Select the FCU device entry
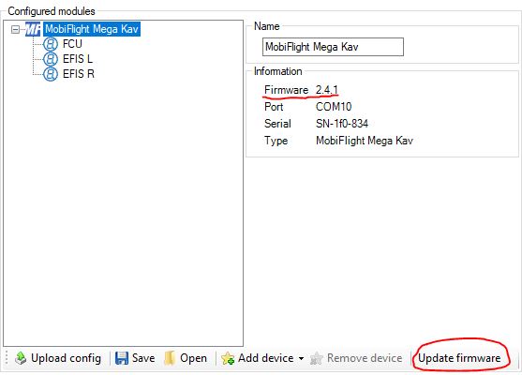Screen dimensions: 522x375 coord(72,44)
